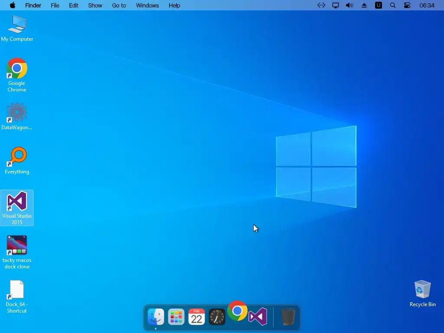The width and height of the screenshot is (444, 333).
Task: Select the Visual Studio 2015 desktop shortcut
Action: pyautogui.click(x=17, y=208)
